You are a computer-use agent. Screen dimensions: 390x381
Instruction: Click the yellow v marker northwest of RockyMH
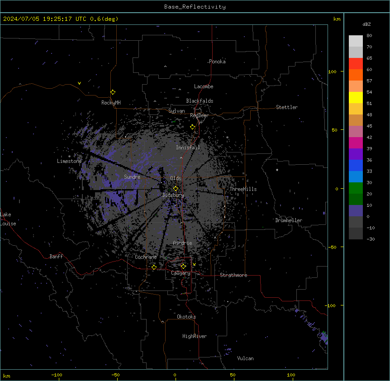click(79, 83)
